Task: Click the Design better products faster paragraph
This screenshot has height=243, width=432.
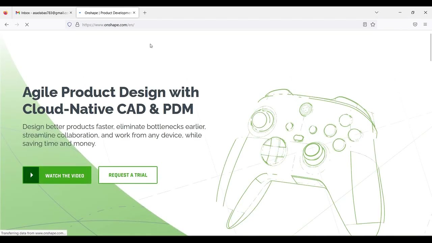Action: point(114,135)
